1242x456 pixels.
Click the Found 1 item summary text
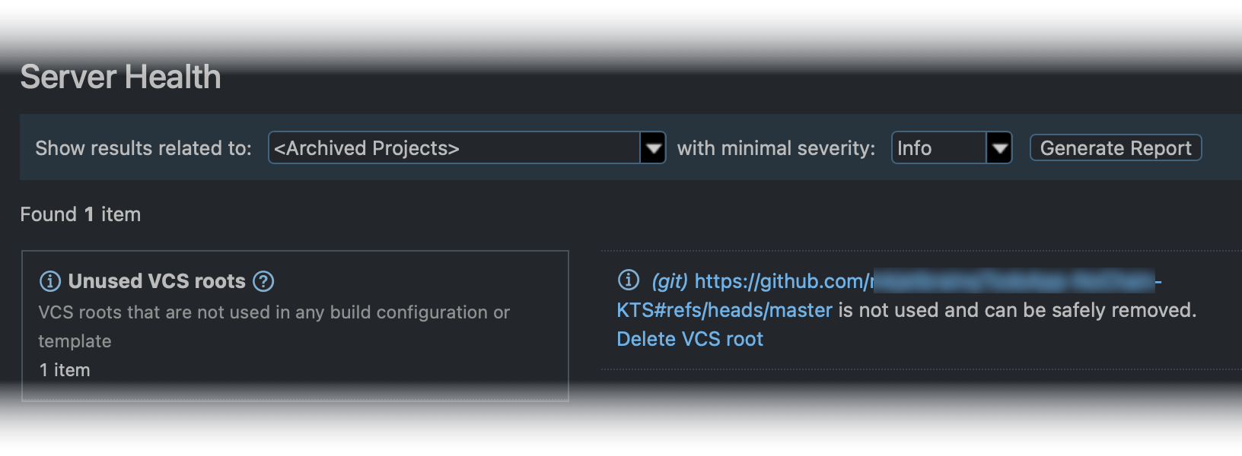[x=80, y=214]
